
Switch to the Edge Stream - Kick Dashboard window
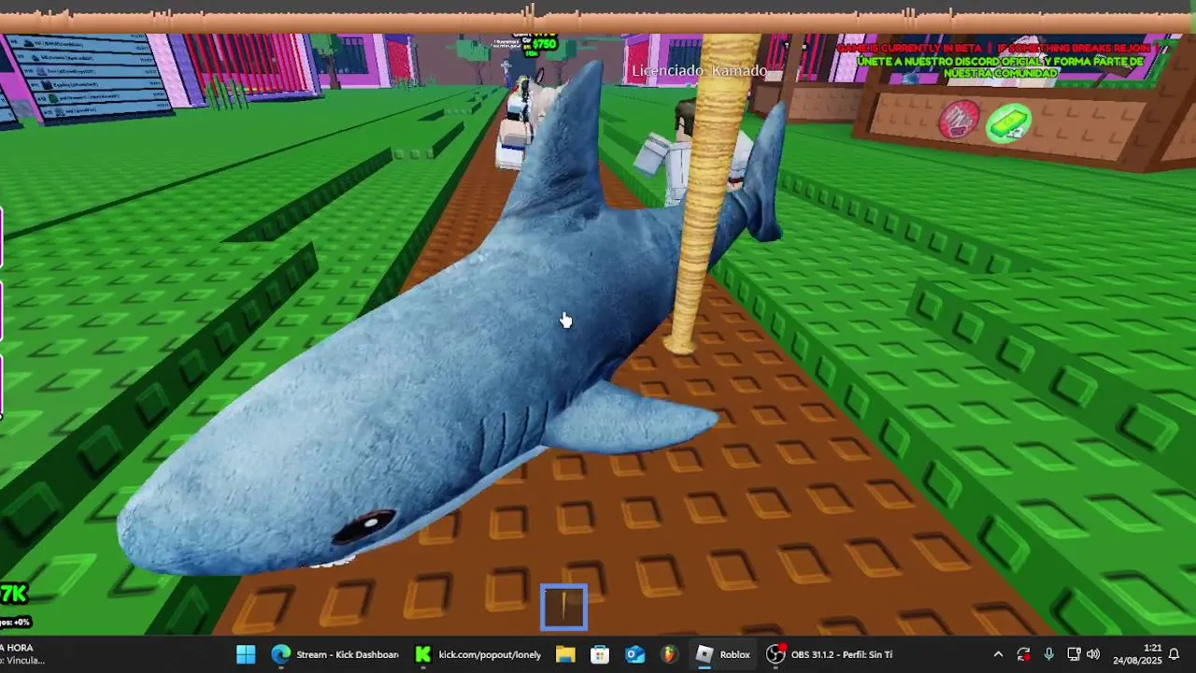pyautogui.click(x=335, y=654)
